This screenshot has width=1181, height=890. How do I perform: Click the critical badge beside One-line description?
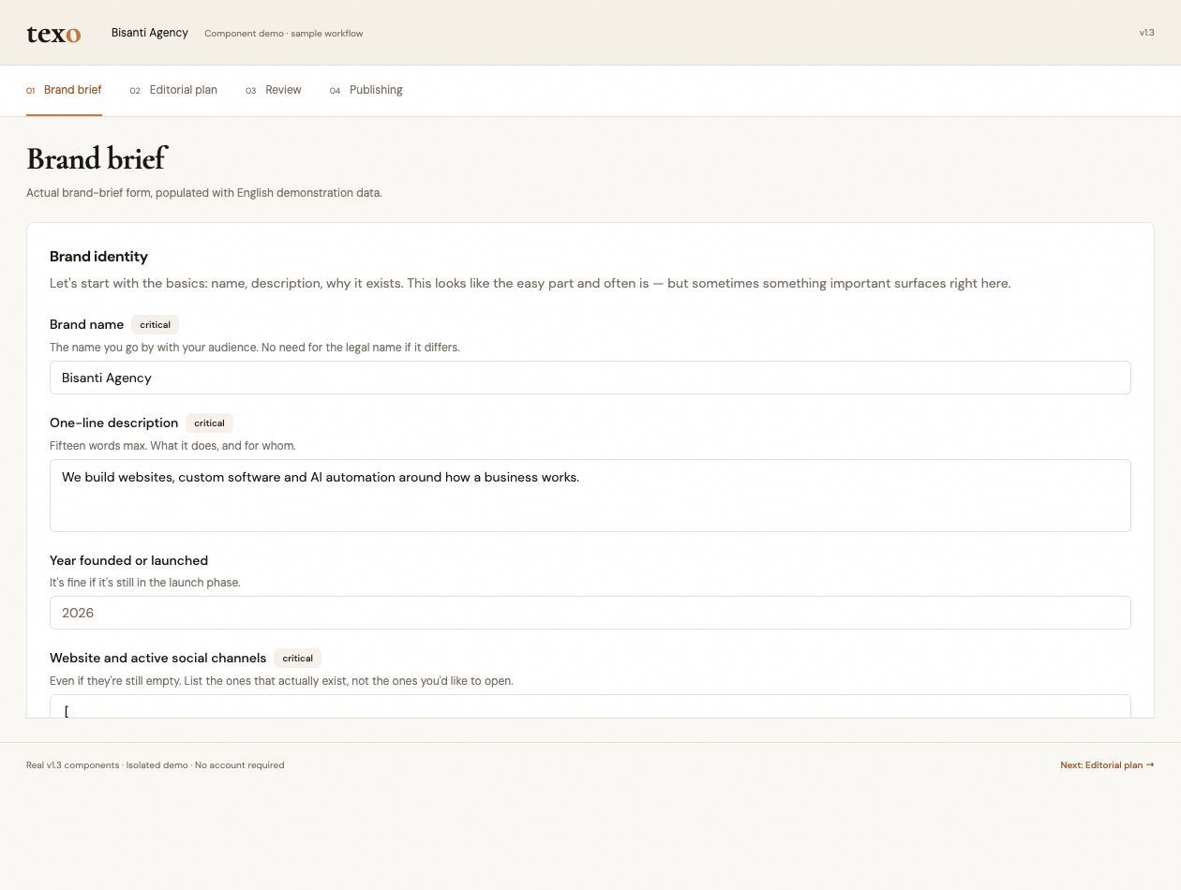209,423
